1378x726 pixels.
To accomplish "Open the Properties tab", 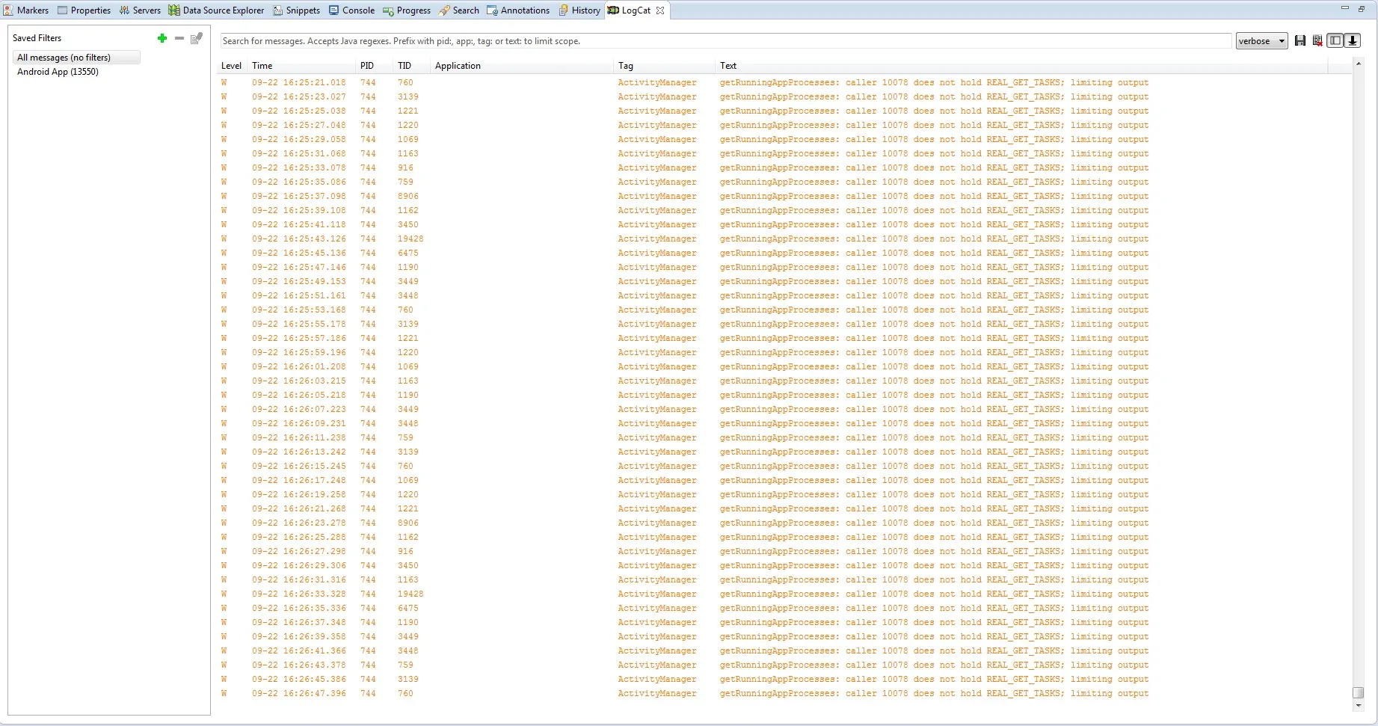I will [x=84, y=10].
